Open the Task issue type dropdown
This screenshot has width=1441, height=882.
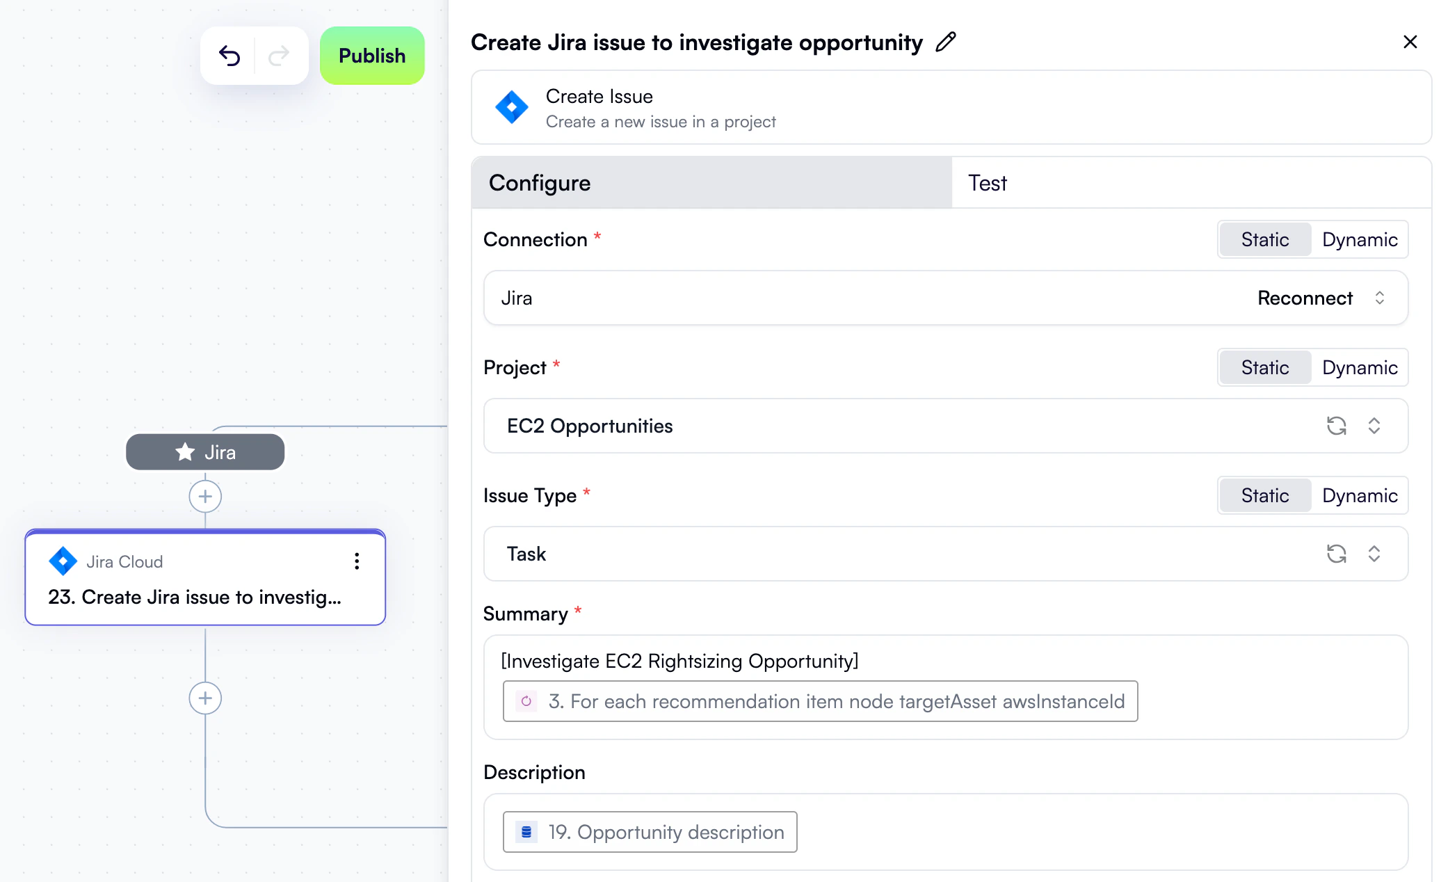click(1374, 554)
